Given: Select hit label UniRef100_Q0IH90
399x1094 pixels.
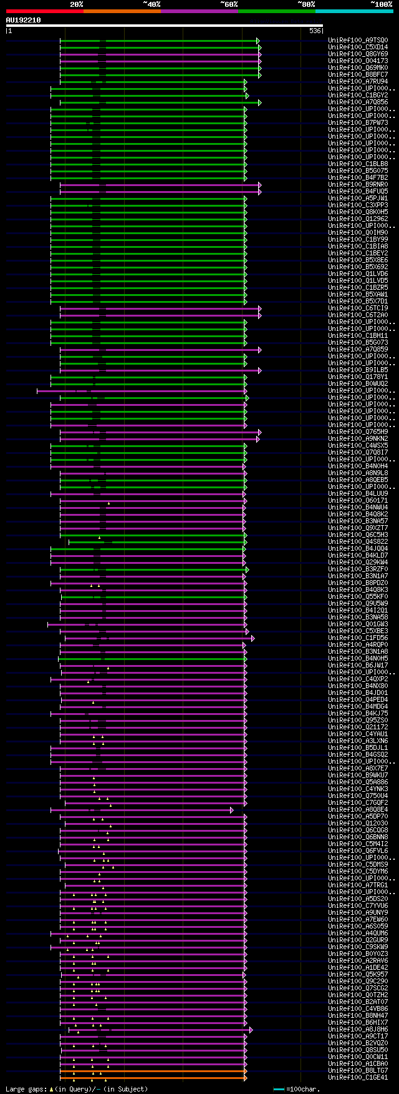Looking at the screenshot, I should pyautogui.click(x=358, y=233).
